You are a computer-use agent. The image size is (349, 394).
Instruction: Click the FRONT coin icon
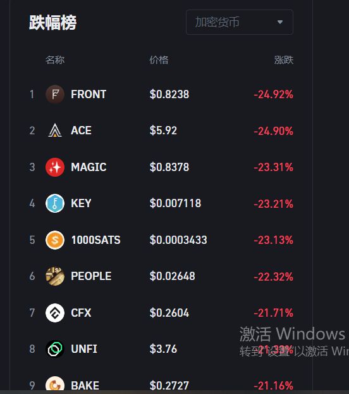coord(55,94)
